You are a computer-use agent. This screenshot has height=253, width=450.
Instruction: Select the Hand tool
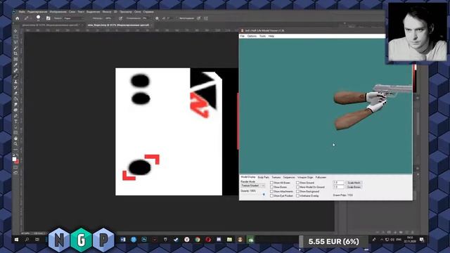pos(15,138)
